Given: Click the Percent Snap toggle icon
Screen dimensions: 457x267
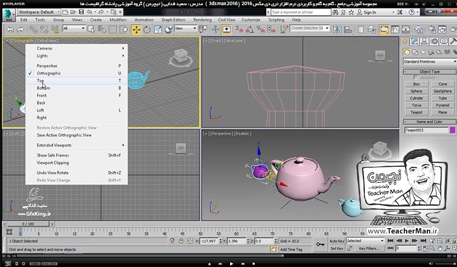Looking at the screenshot, I should pos(260,30).
